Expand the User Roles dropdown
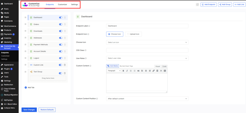The image size is (246, 113). click(147, 58)
